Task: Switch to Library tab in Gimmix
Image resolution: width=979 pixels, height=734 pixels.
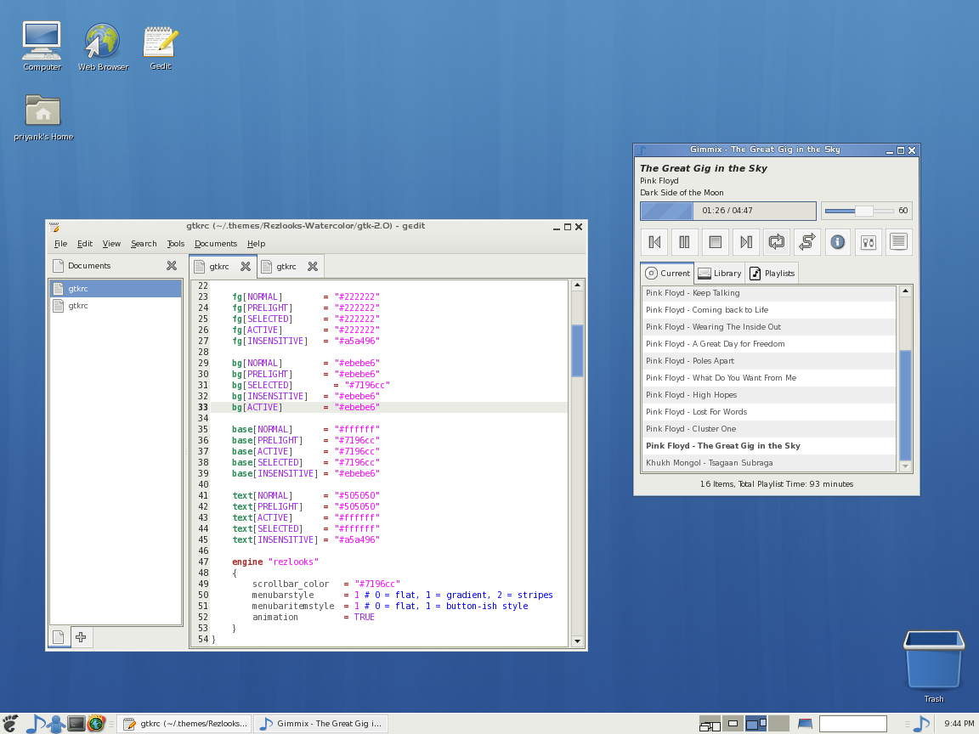Action: (719, 274)
